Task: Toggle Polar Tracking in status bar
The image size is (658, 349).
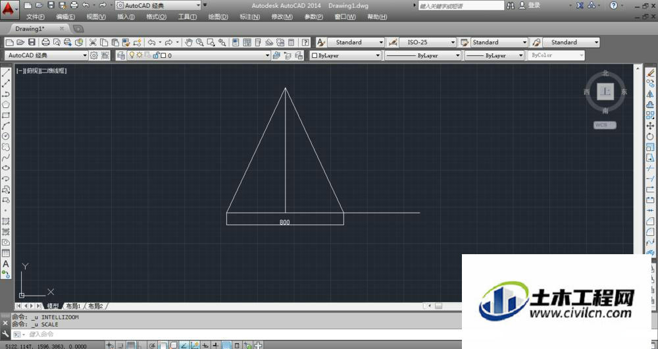Action: (153, 345)
